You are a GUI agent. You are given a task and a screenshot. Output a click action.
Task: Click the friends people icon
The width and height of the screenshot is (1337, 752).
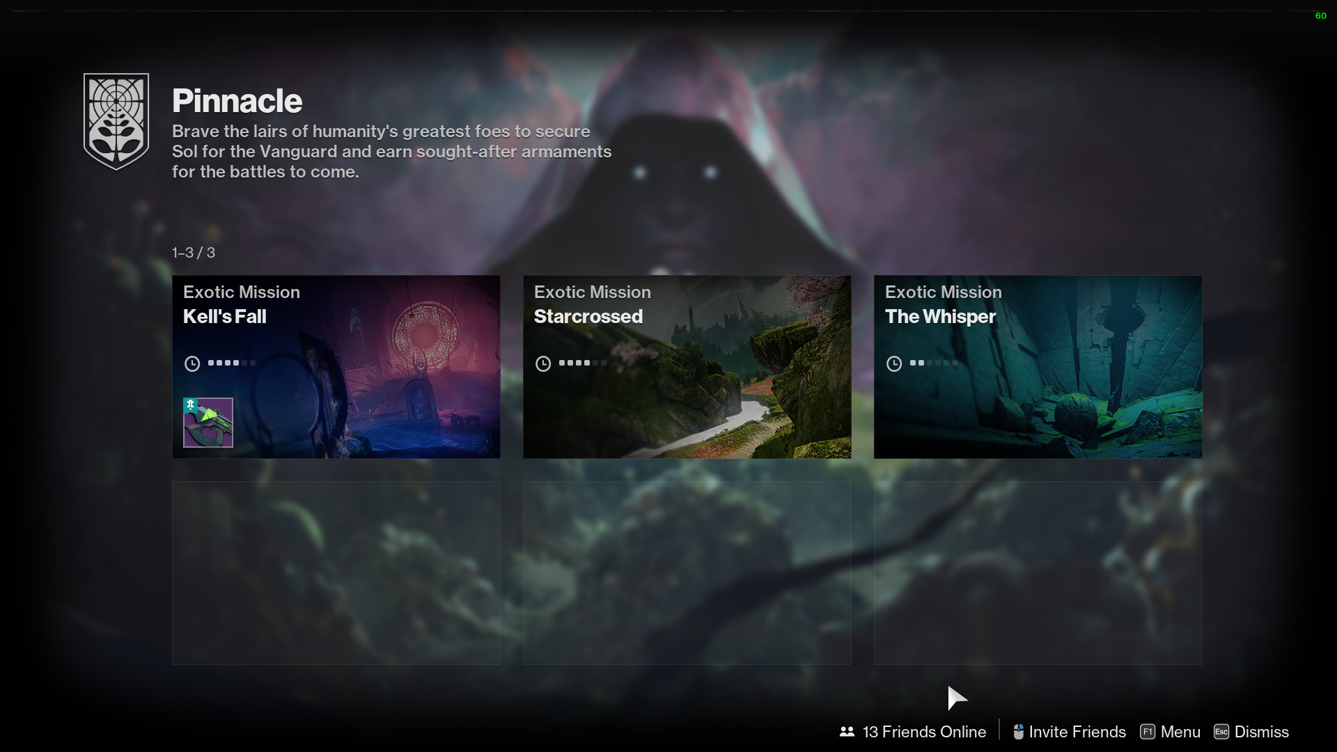847,732
